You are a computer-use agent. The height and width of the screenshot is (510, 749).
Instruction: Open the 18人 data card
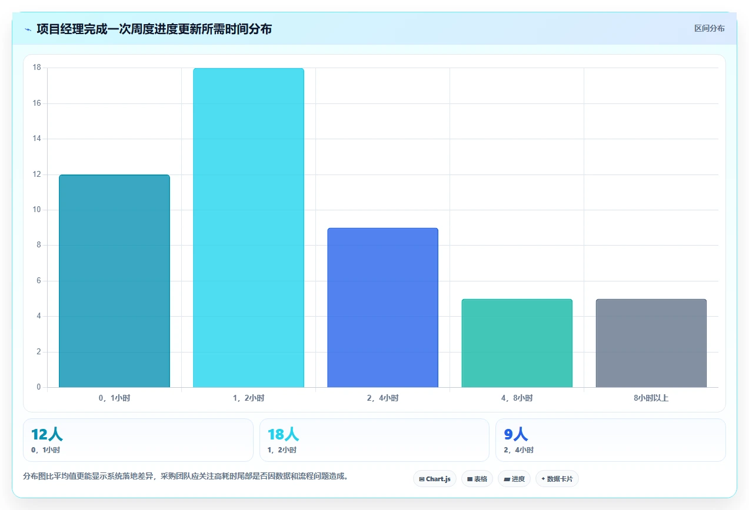[374, 440]
